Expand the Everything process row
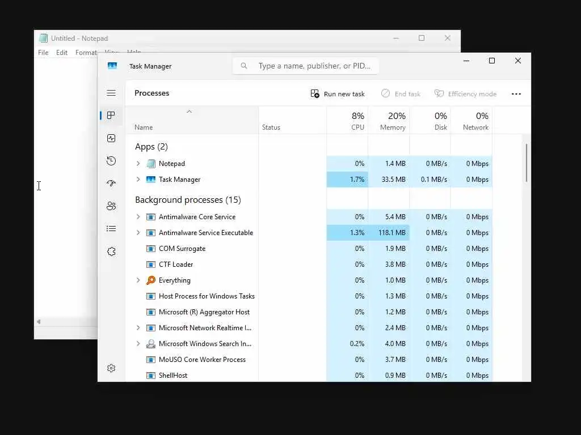The height and width of the screenshot is (435, 581). point(138,280)
